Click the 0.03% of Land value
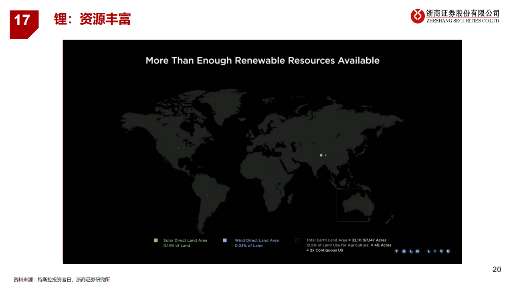Image resolution: width=513 pixels, height=288 pixels. point(248,246)
